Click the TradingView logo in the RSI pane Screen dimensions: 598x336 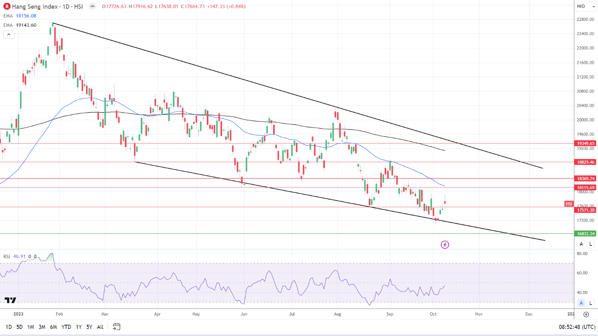tap(10, 300)
